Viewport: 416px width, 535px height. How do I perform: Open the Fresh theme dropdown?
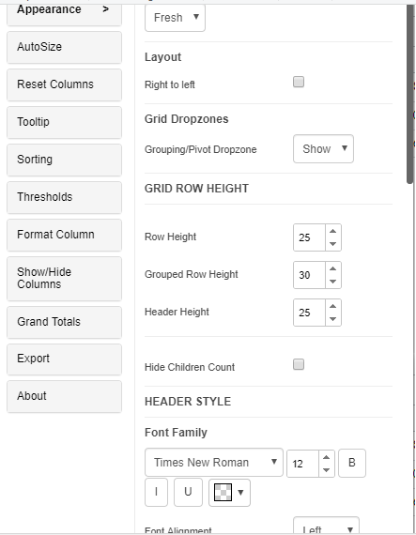pos(175,18)
